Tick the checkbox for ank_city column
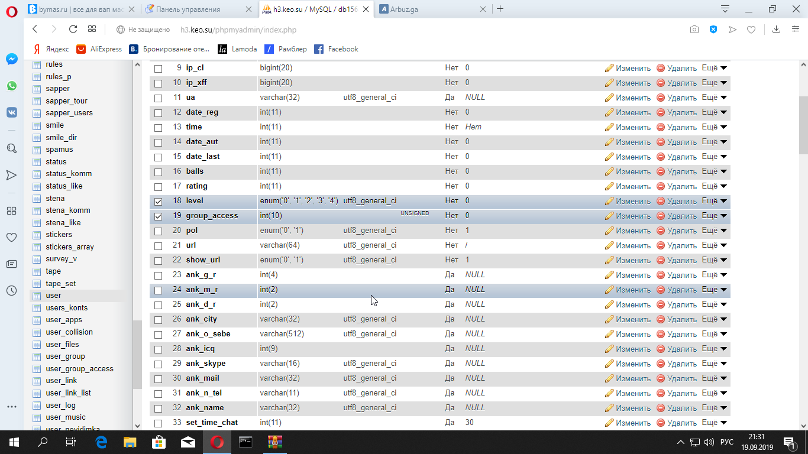The width and height of the screenshot is (808, 454). (x=158, y=319)
